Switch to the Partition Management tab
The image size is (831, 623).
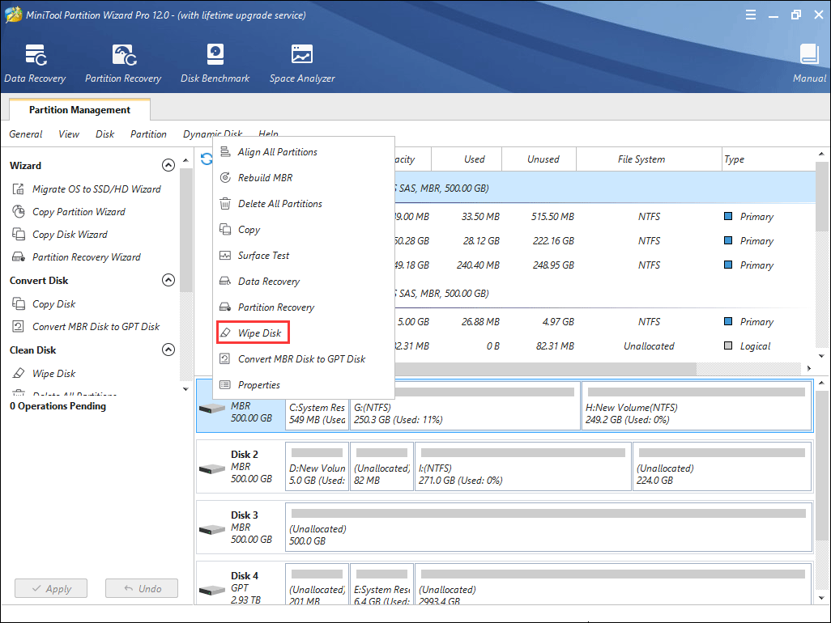[79, 110]
